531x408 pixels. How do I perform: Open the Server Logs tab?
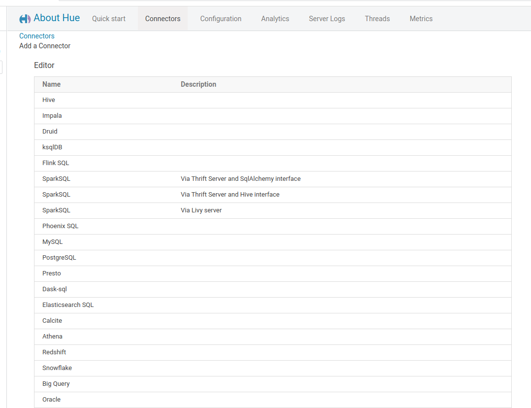(327, 19)
